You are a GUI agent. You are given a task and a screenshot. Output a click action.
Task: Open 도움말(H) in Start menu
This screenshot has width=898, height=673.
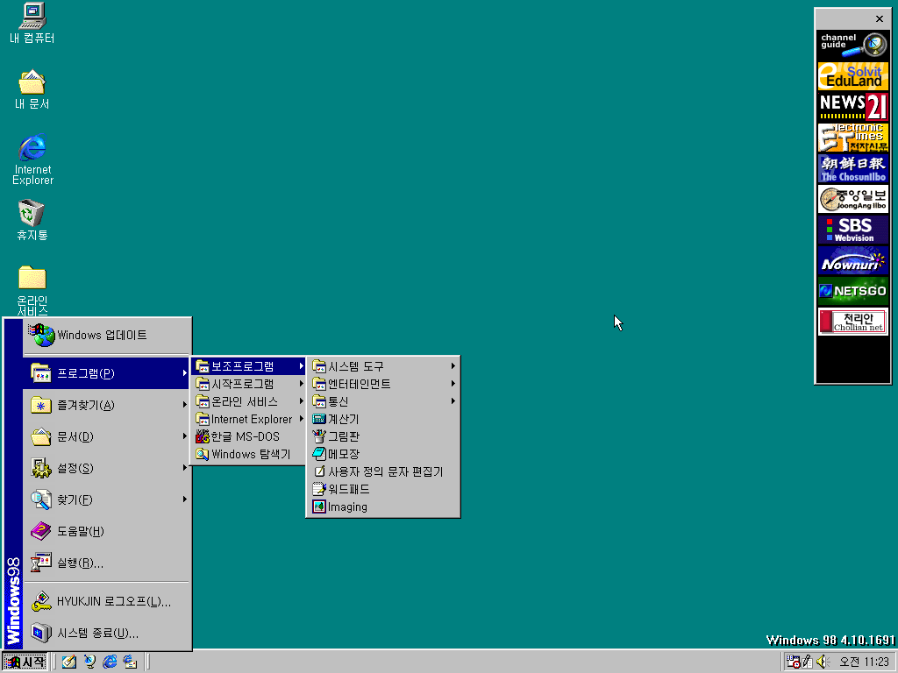106,531
